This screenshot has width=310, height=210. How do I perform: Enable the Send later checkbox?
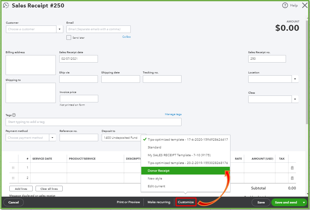click(x=69, y=38)
